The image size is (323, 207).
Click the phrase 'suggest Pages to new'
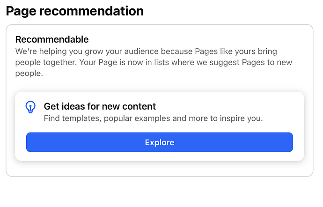[x=251, y=62]
